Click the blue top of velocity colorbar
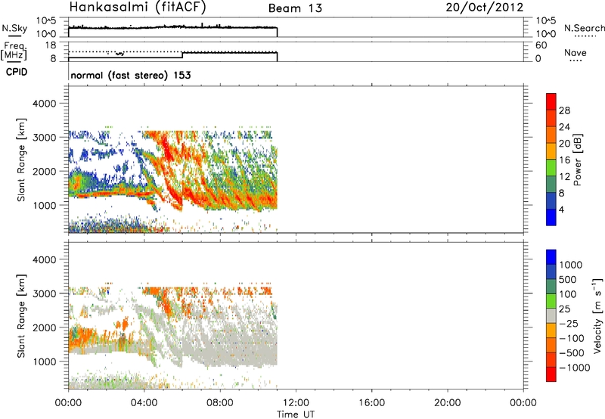The height and width of the screenshot is (419, 605). point(551,257)
